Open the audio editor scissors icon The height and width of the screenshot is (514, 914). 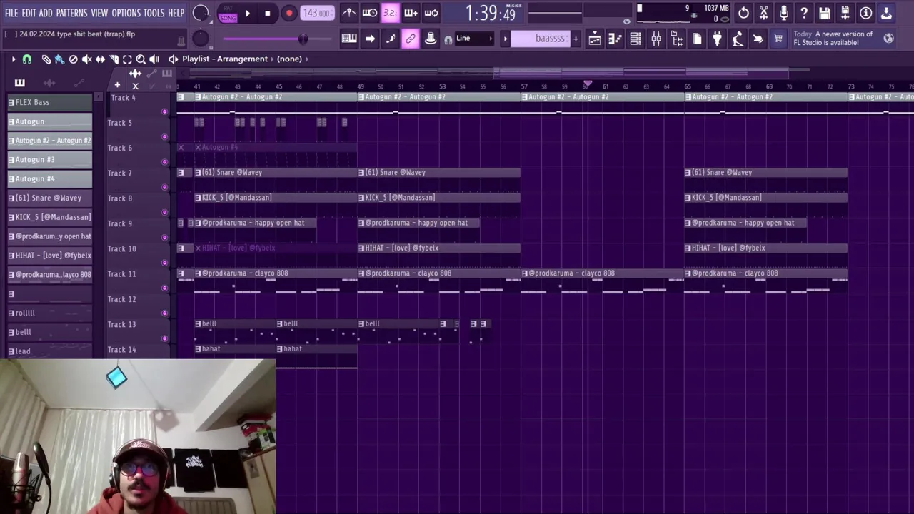click(764, 13)
